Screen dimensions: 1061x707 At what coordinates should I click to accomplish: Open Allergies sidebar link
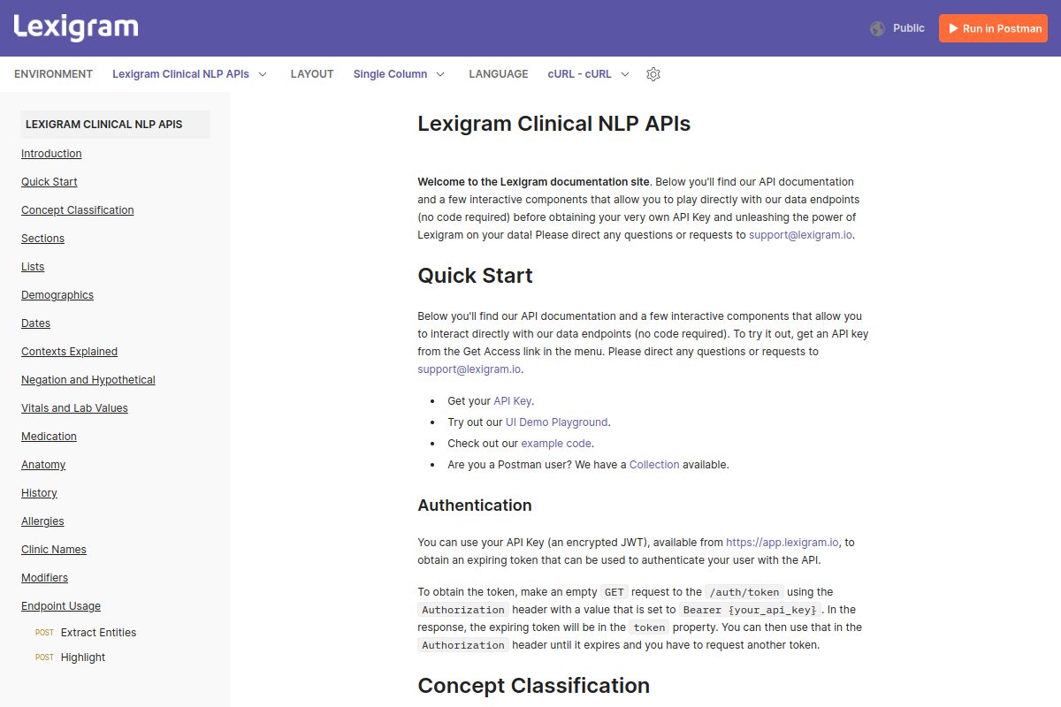[42, 521]
